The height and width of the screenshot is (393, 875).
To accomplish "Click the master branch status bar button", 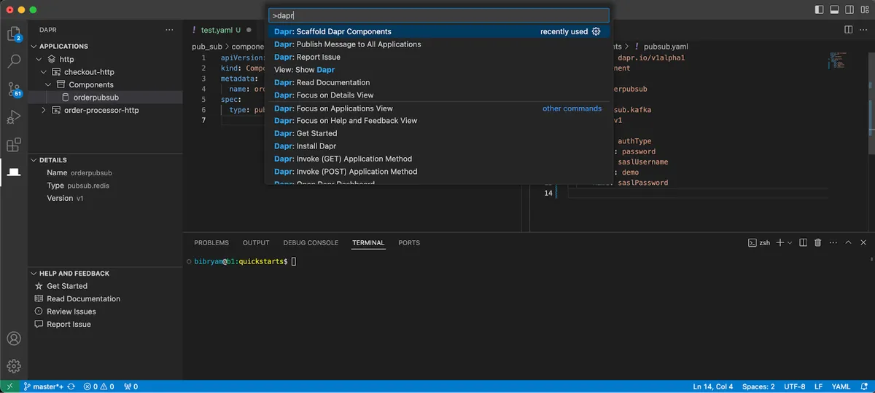I will pyautogui.click(x=42, y=386).
